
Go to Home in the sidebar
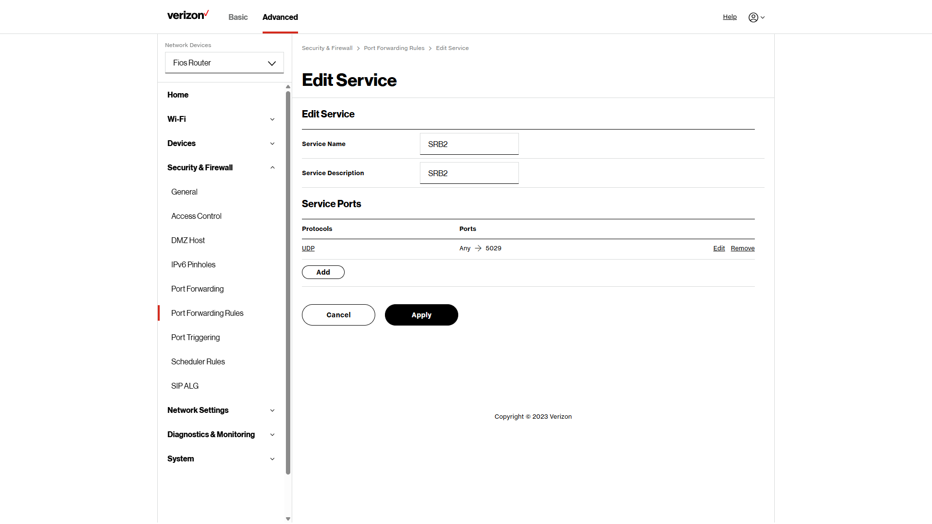178,95
